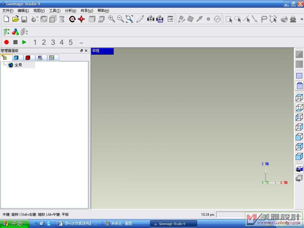Open the 文件(F) menu
304x228 pixels.
point(8,11)
